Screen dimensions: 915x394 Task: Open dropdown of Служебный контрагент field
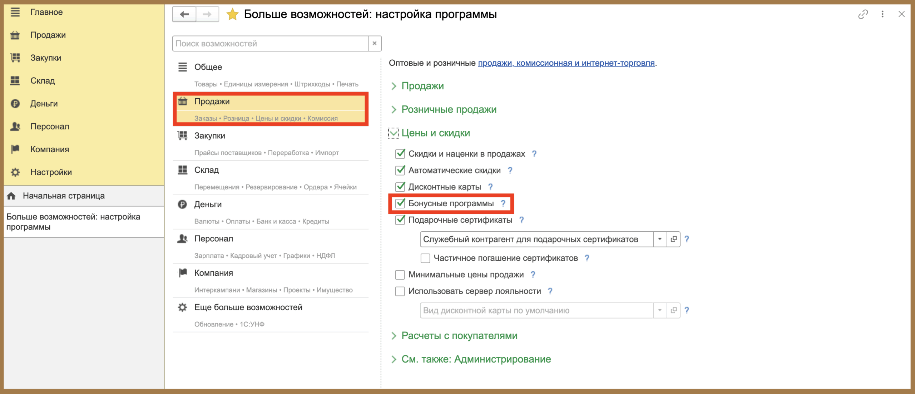660,239
